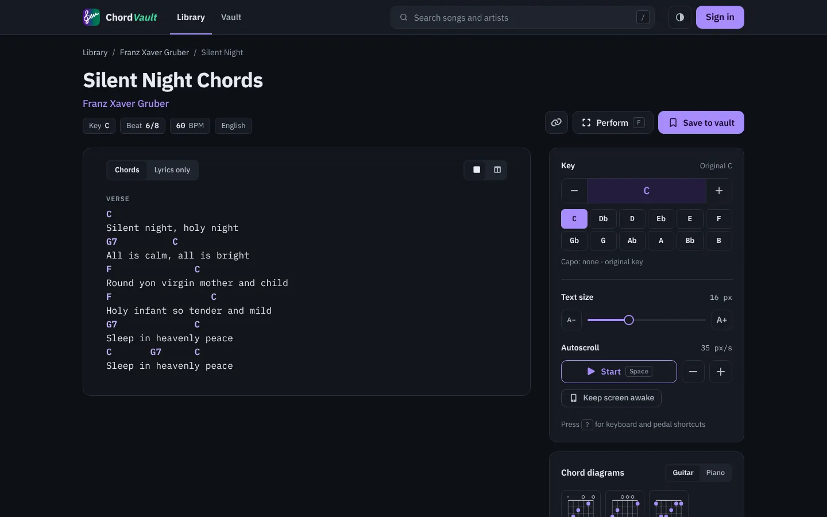Click Save to vault button

click(701, 122)
